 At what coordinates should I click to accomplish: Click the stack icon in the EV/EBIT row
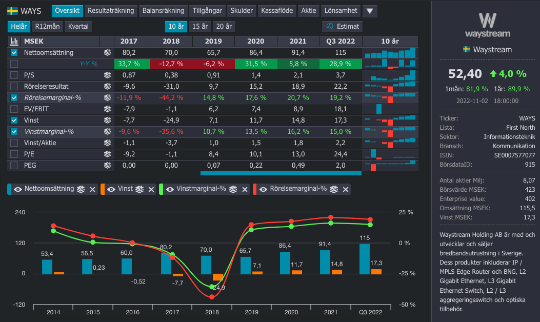[107, 109]
